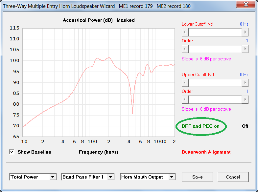
Task: Open the Horn Mouth Output dropdown
Action: click(172, 177)
